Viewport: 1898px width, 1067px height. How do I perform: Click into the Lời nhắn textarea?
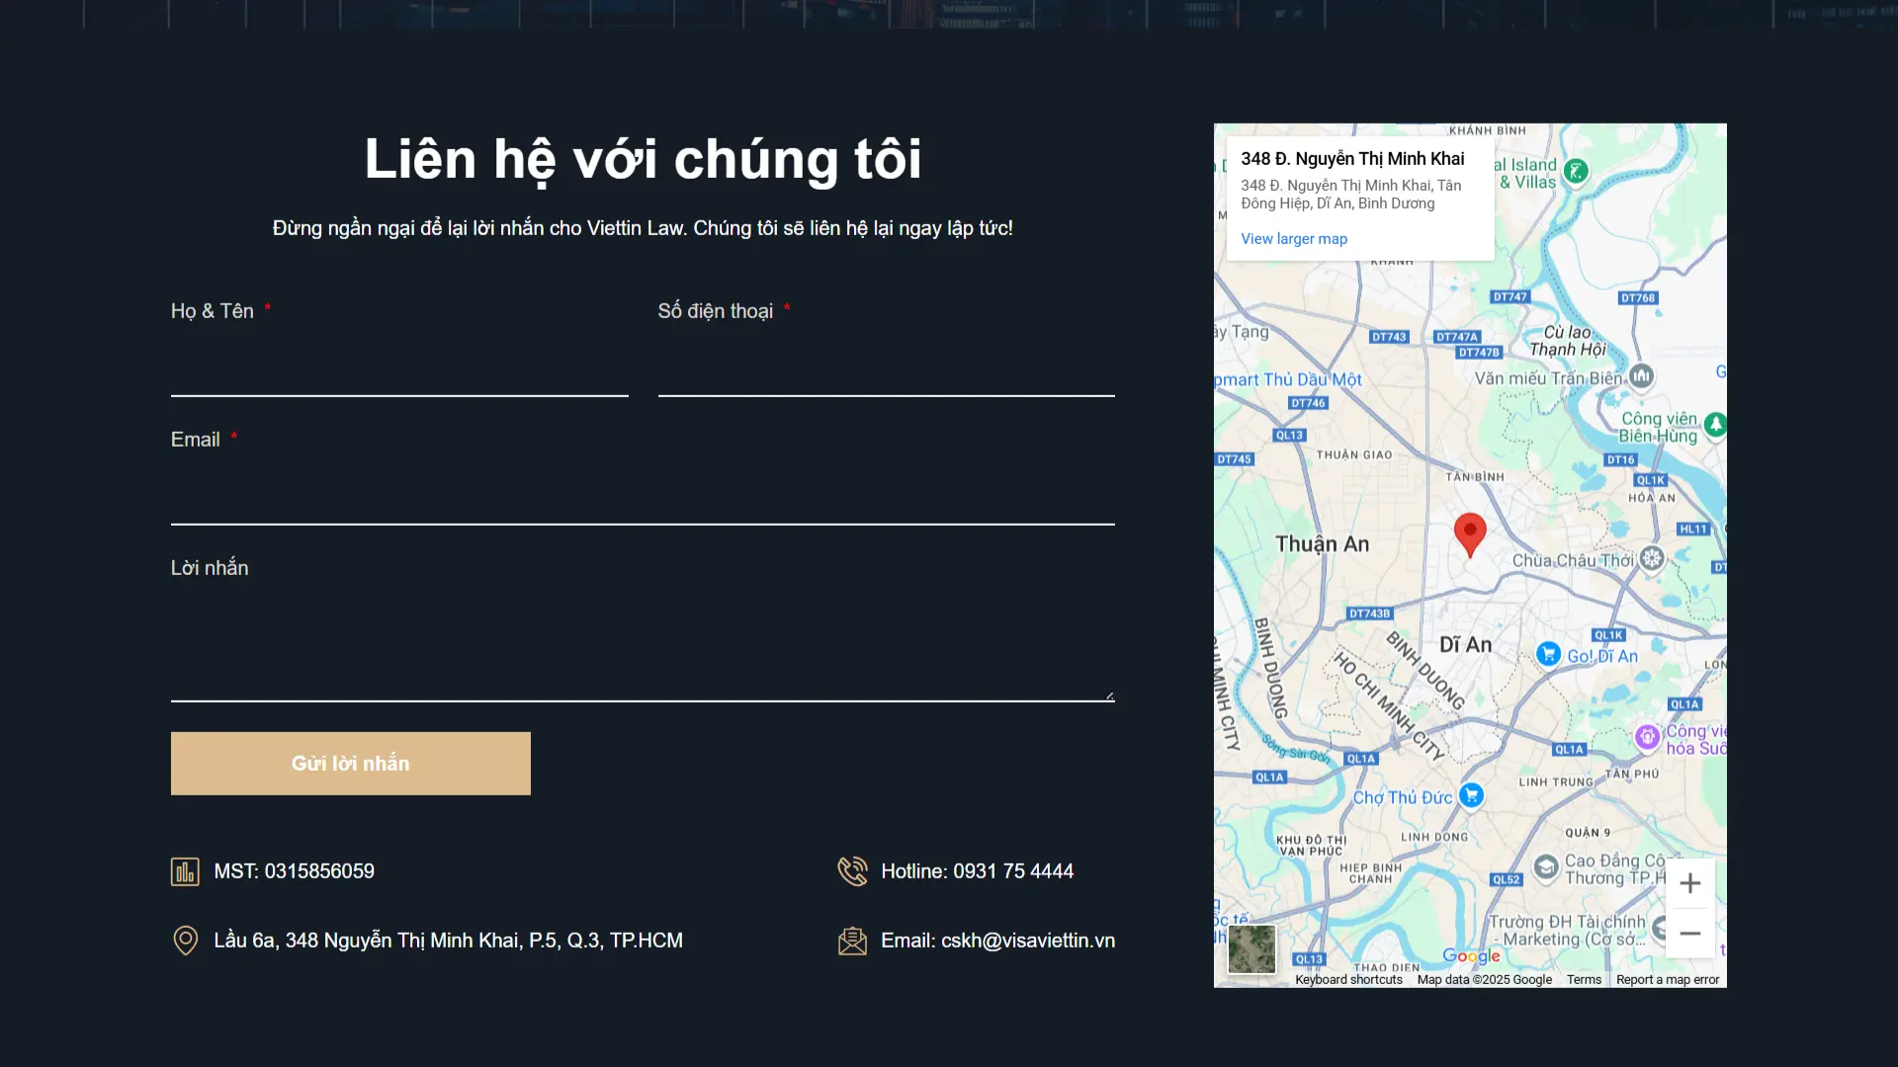643,647
